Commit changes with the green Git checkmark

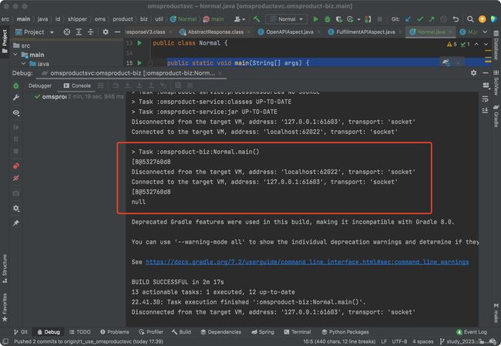click(x=420, y=19)
